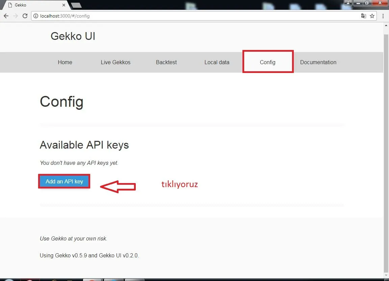The height and width of the screenshot is (281, 389).
Task: Open the Backtest section
Action: click(x=166, y=62)
